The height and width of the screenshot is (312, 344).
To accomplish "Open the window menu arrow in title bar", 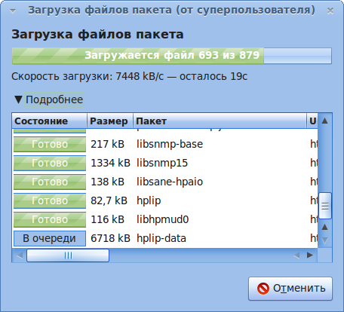I will tap(13, 11).
